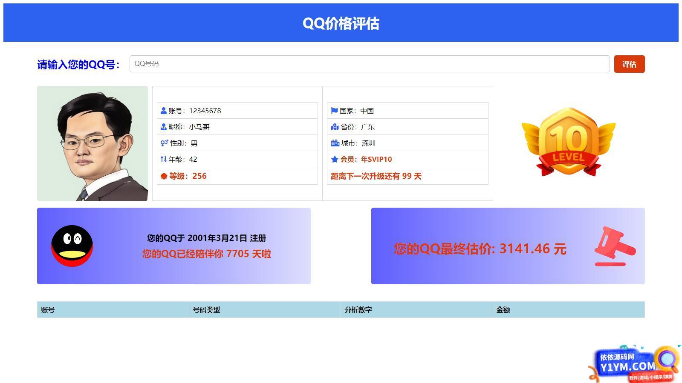
Task: Click the level value 256
Action: (199, 176)
